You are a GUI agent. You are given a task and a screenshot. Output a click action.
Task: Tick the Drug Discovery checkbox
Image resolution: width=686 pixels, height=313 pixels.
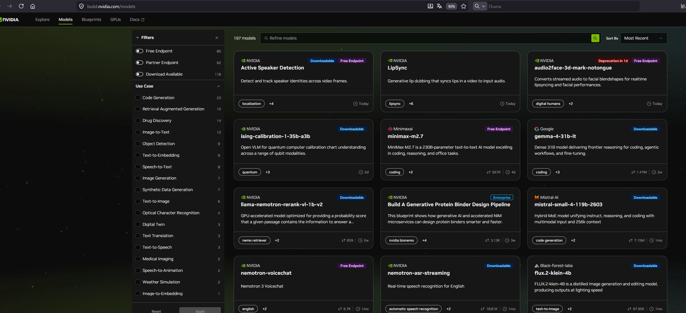pos(138,121)
